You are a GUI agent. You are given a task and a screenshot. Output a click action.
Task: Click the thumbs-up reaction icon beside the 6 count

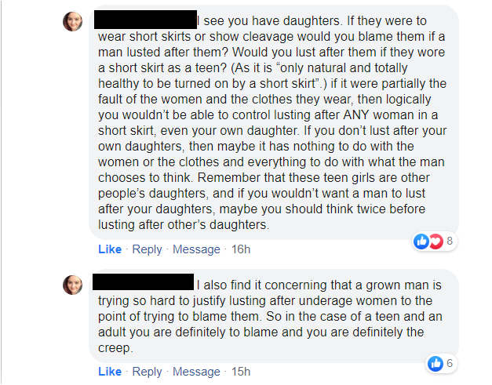[435, 363]
